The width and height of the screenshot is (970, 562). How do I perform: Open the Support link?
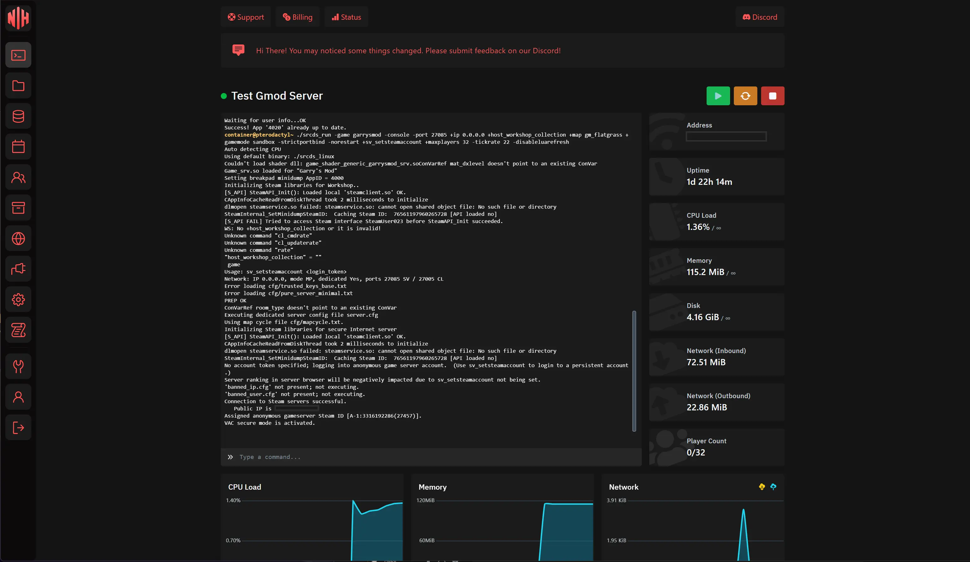coord(246,17)
